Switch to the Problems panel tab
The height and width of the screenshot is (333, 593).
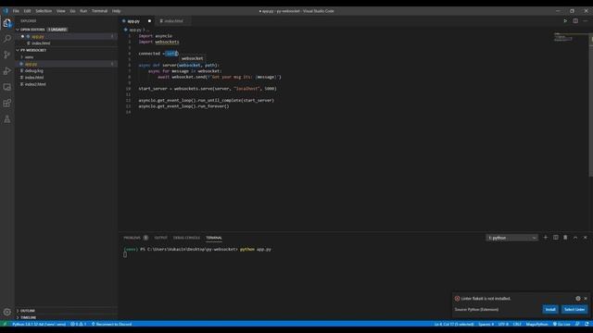[132, 238]
